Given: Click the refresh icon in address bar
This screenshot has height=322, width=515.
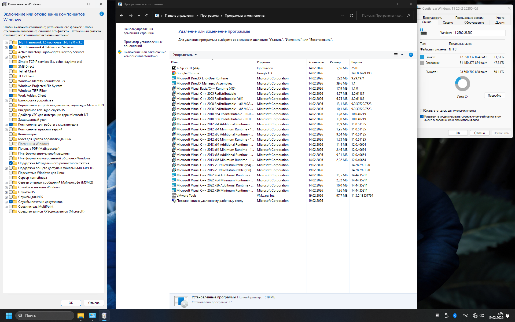Looking at the screenshot, I should [351, 16].
